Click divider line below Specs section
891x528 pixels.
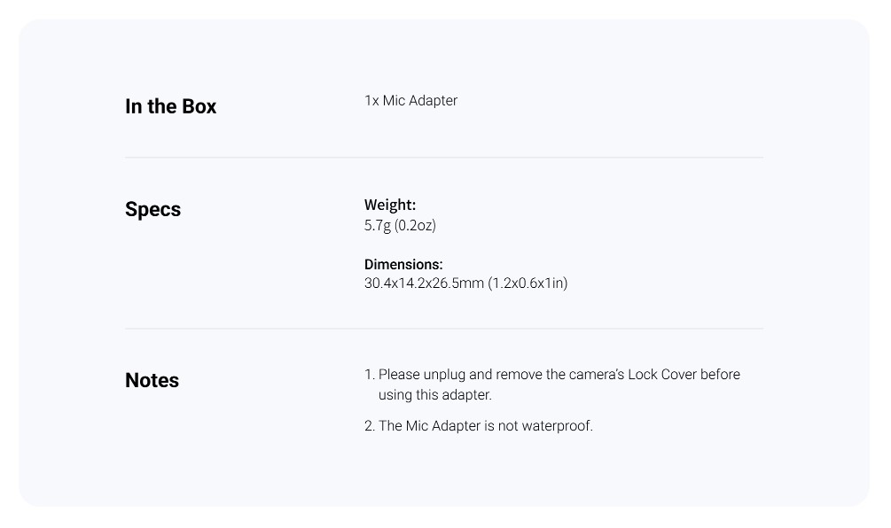pos(444,328)
